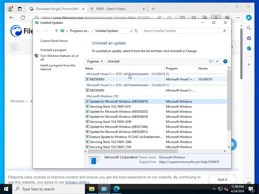Collapse the Visual C++ 2010 x64 group
Image resolution: width=259 pixels, height=194 pixels.
pyautogui.click(x=128, y=74)
